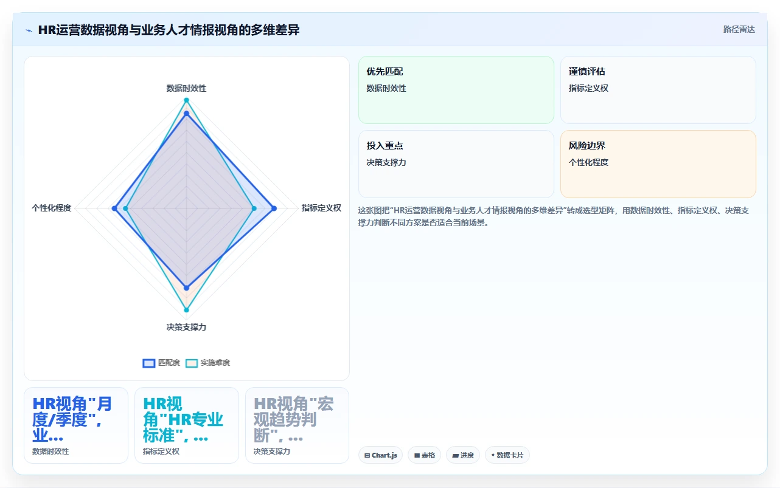Click the 进度 tag
Image resolution: width=780 pixels, height=488 pixels.
(x=463, y=455)
